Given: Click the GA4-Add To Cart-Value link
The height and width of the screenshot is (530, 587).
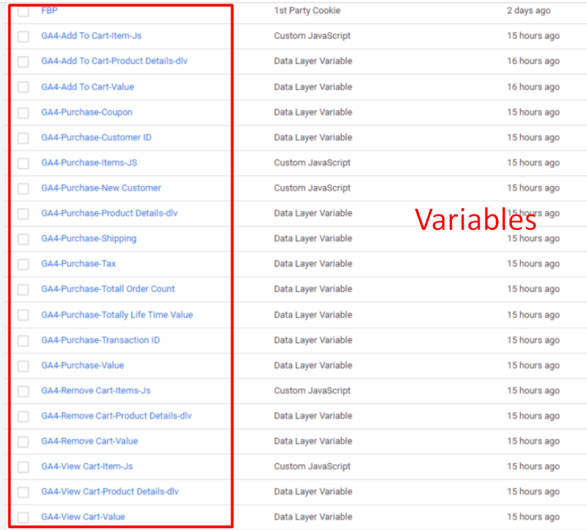Looking at the screenshot, I should coord(87,87).
